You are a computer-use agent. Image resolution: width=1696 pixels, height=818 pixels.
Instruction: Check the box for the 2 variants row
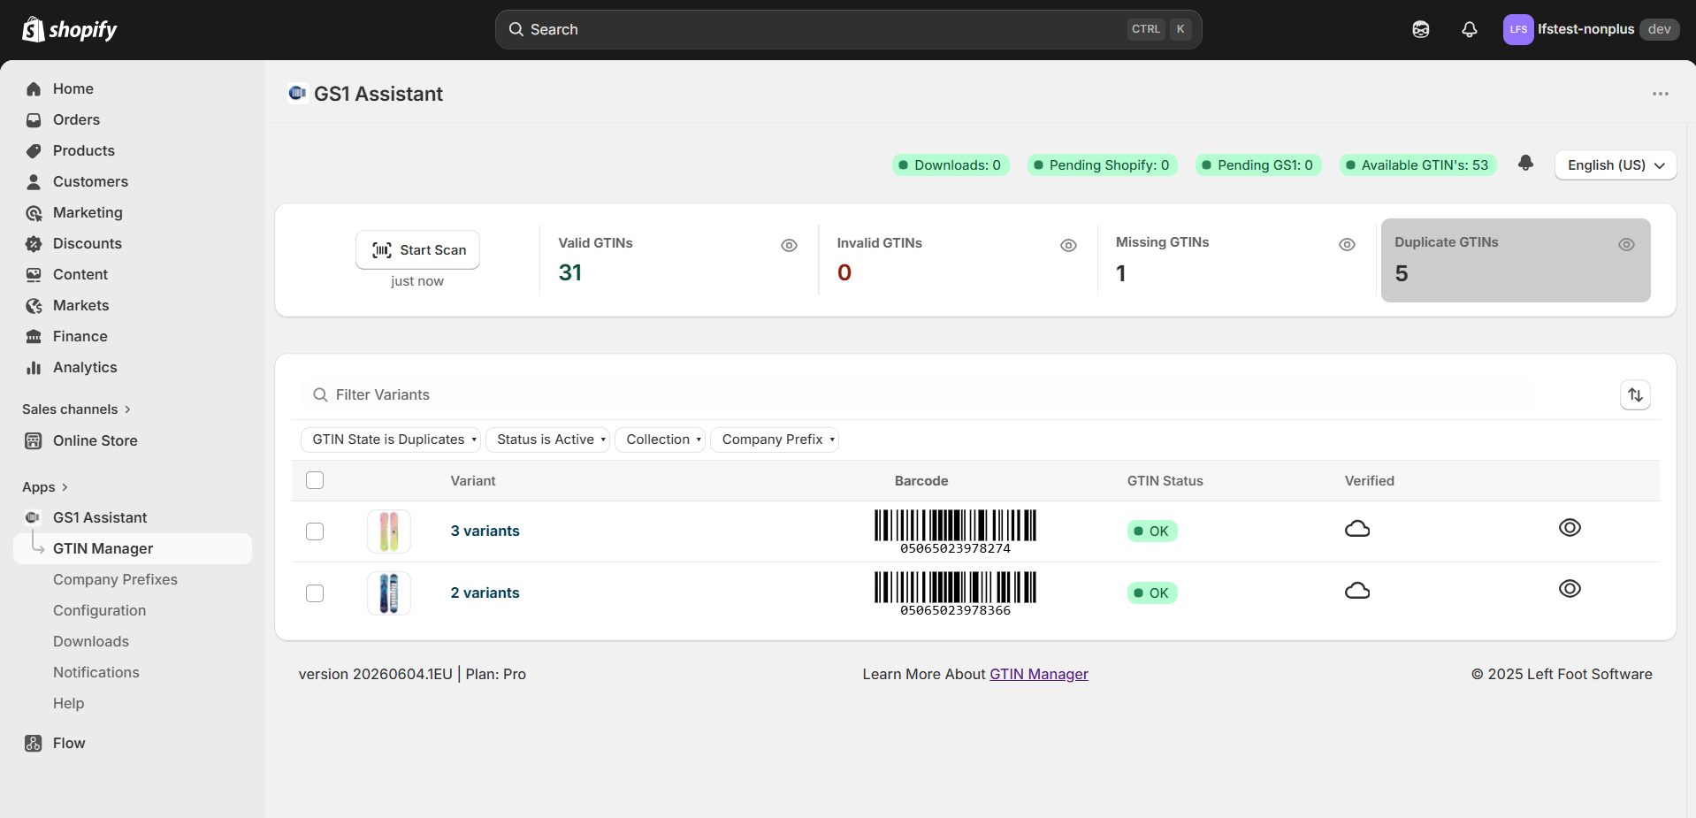315,593
